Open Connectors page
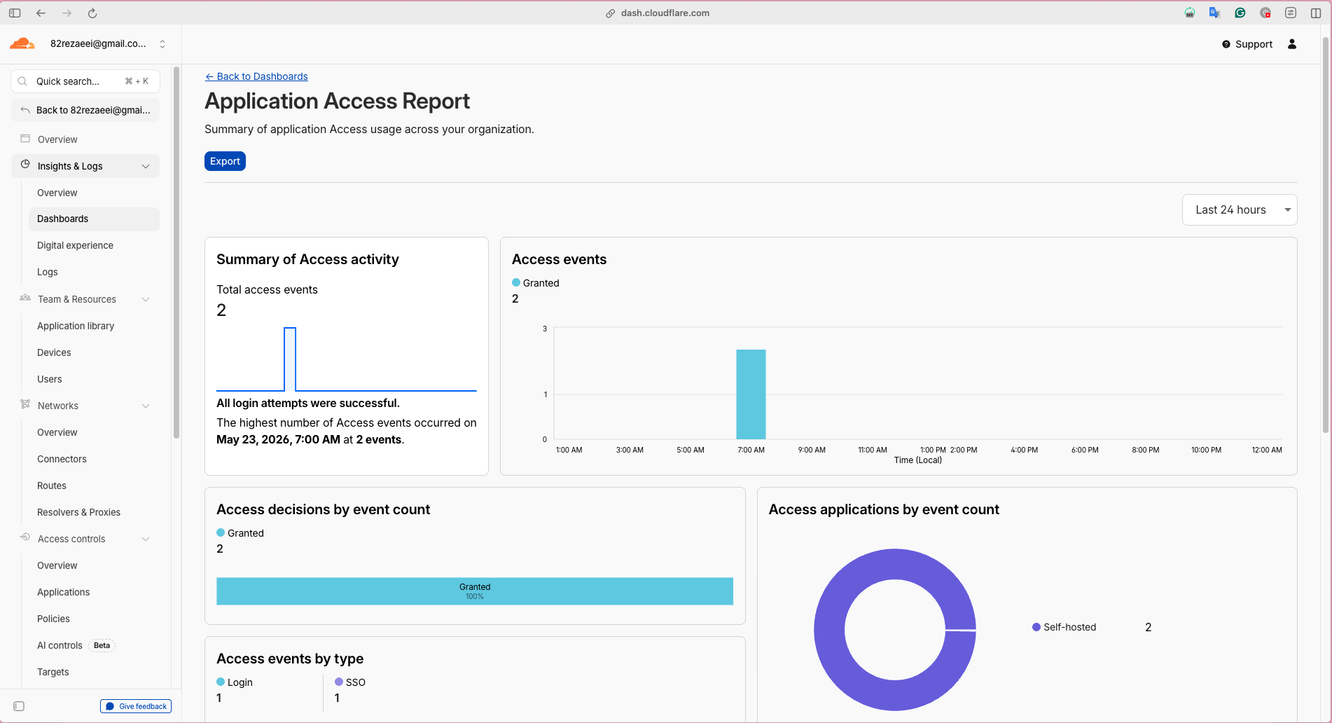This screenshot has width=1332, height=723. pyautogui.click(x=94, y=459)
